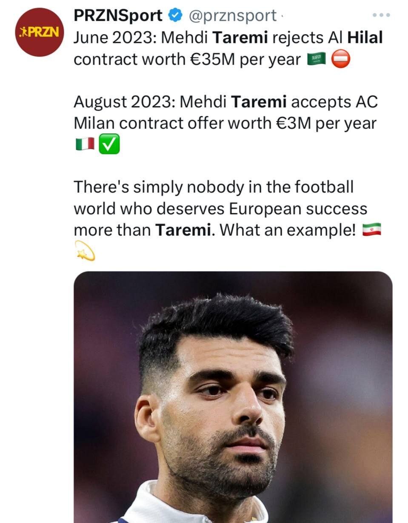The width and height of the screenshot is (408, 523).
Task: Click the phrase European success
Action: [298, 209]
